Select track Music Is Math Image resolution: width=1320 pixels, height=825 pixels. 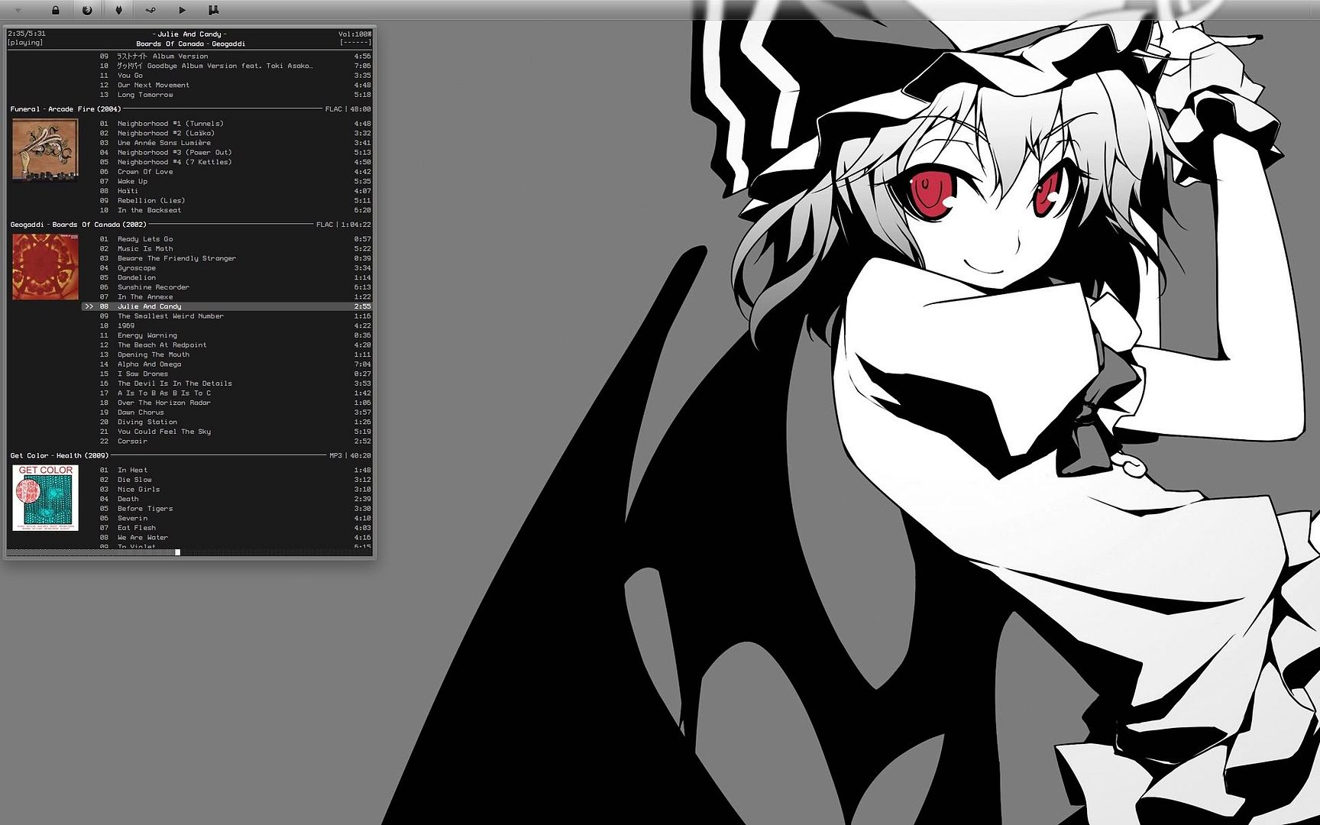[227, 249]
